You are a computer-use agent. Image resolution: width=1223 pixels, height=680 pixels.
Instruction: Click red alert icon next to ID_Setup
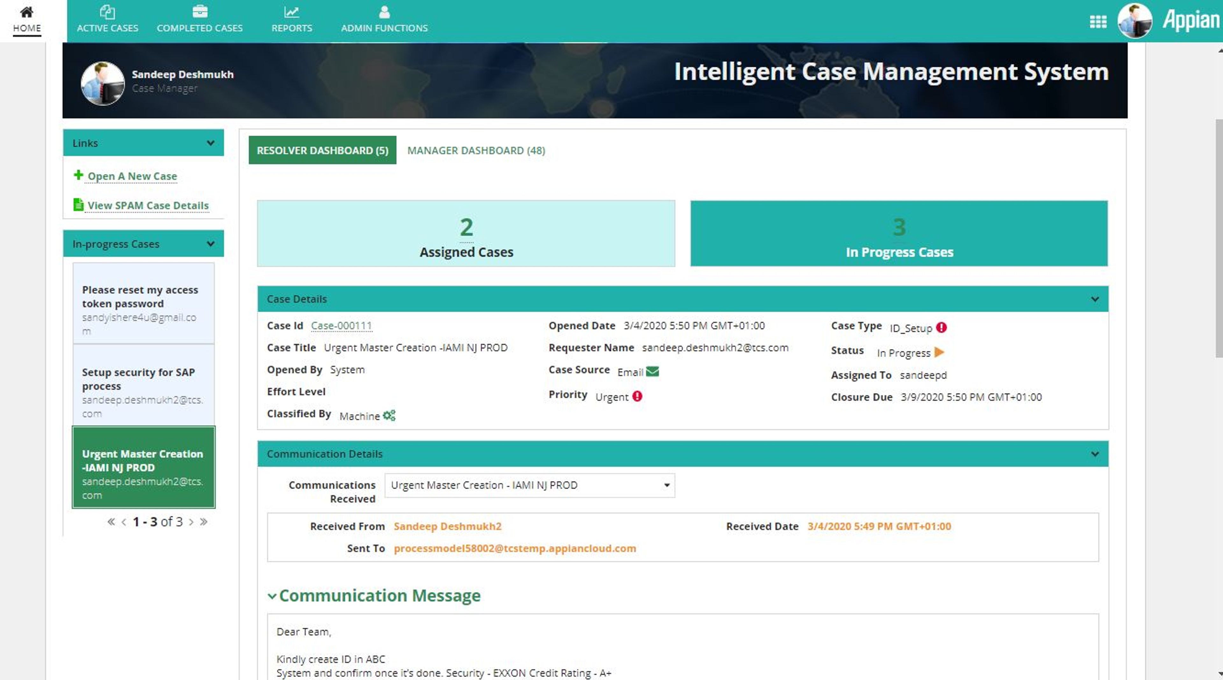coord(941,327)
